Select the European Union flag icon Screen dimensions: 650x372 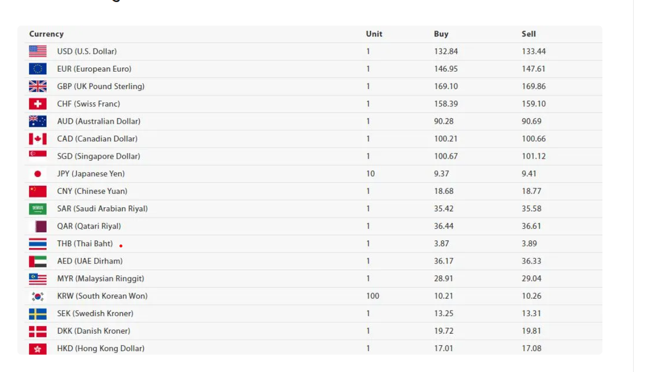(38, 69)
